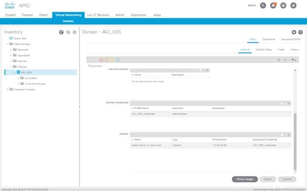Add a vCenter controller with plus icon
This screenshot has width=307, height=191.
click(x=289, y=135)
